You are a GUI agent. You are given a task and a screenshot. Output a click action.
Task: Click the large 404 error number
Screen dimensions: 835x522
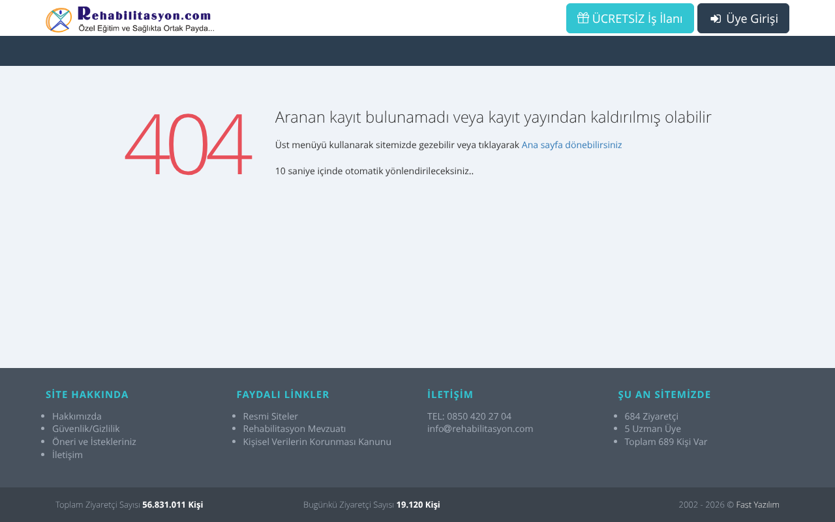(188, 145)
